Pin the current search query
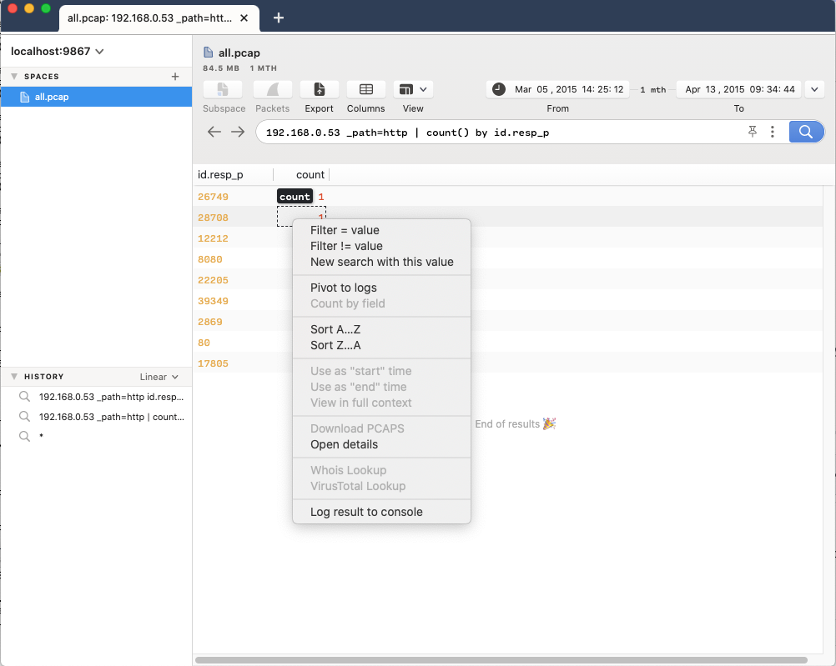The width and height of the screenshot is (836, 666). [x=752, y=131]
